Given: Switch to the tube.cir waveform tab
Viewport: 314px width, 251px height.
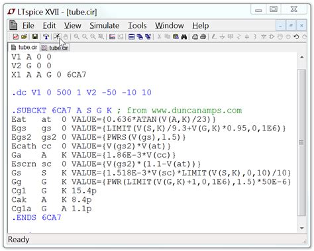Looking at the screenshot, I should (x=55, y=48).
